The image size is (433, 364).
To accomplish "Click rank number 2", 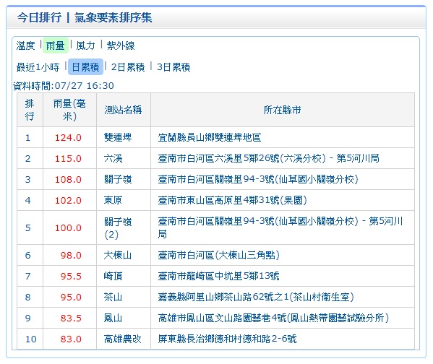I will tap(28, 158).
